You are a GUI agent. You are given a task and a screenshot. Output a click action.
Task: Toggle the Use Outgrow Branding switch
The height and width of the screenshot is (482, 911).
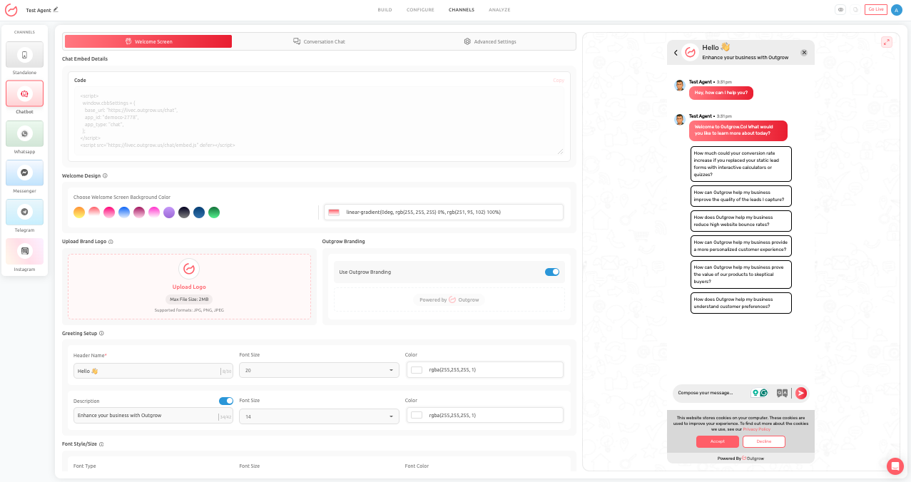[552, 272]
